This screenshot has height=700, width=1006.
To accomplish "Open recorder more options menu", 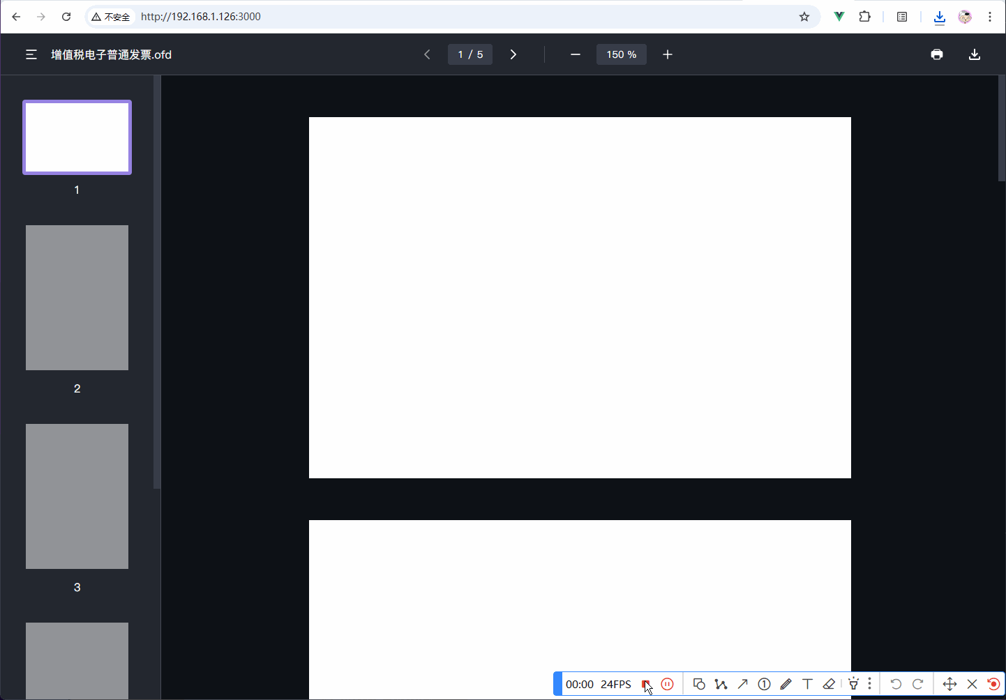I will coord(869,684).
